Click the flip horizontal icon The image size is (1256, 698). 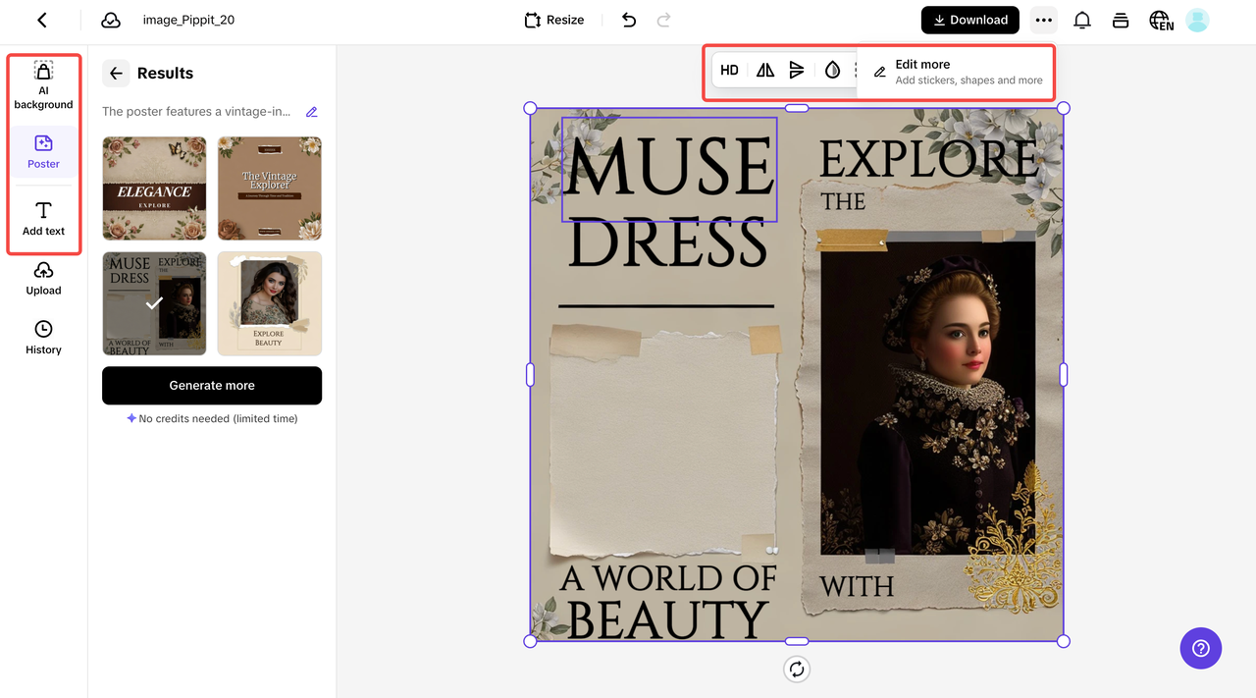(x=765, y=71)
